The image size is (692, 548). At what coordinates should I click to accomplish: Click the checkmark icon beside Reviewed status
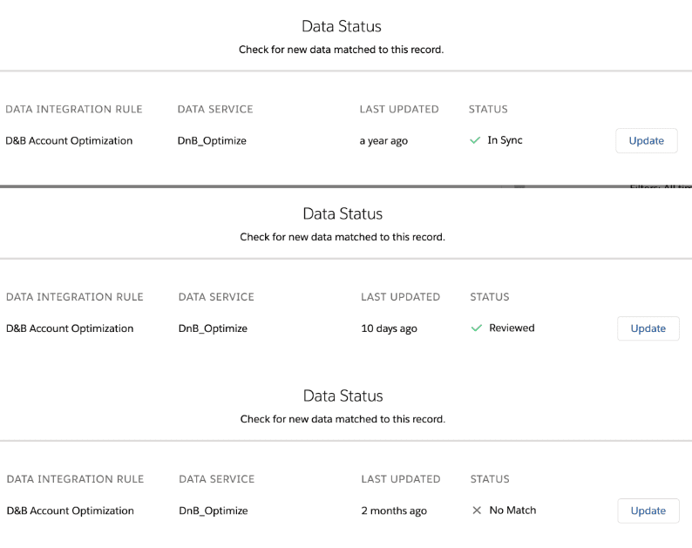(476, 328)
